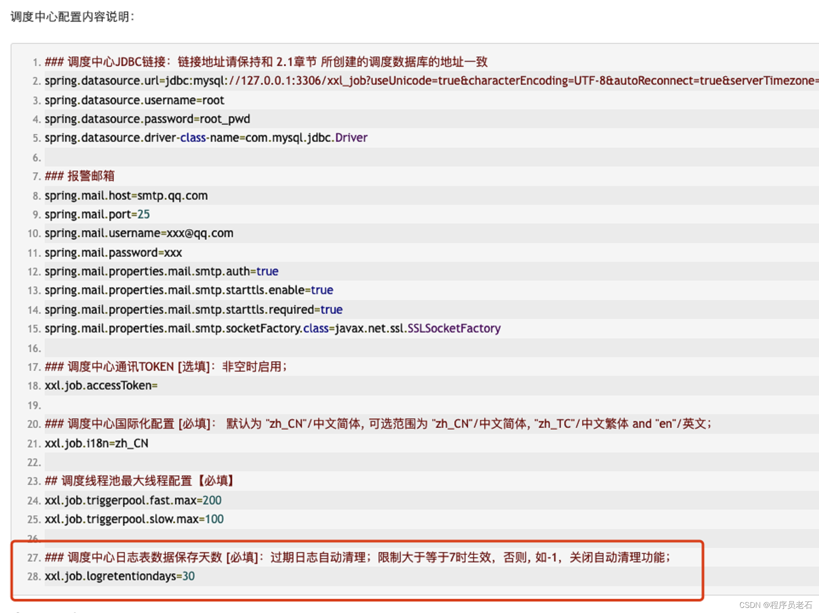Click the CSDN @程序员老石 watermark

775,605
